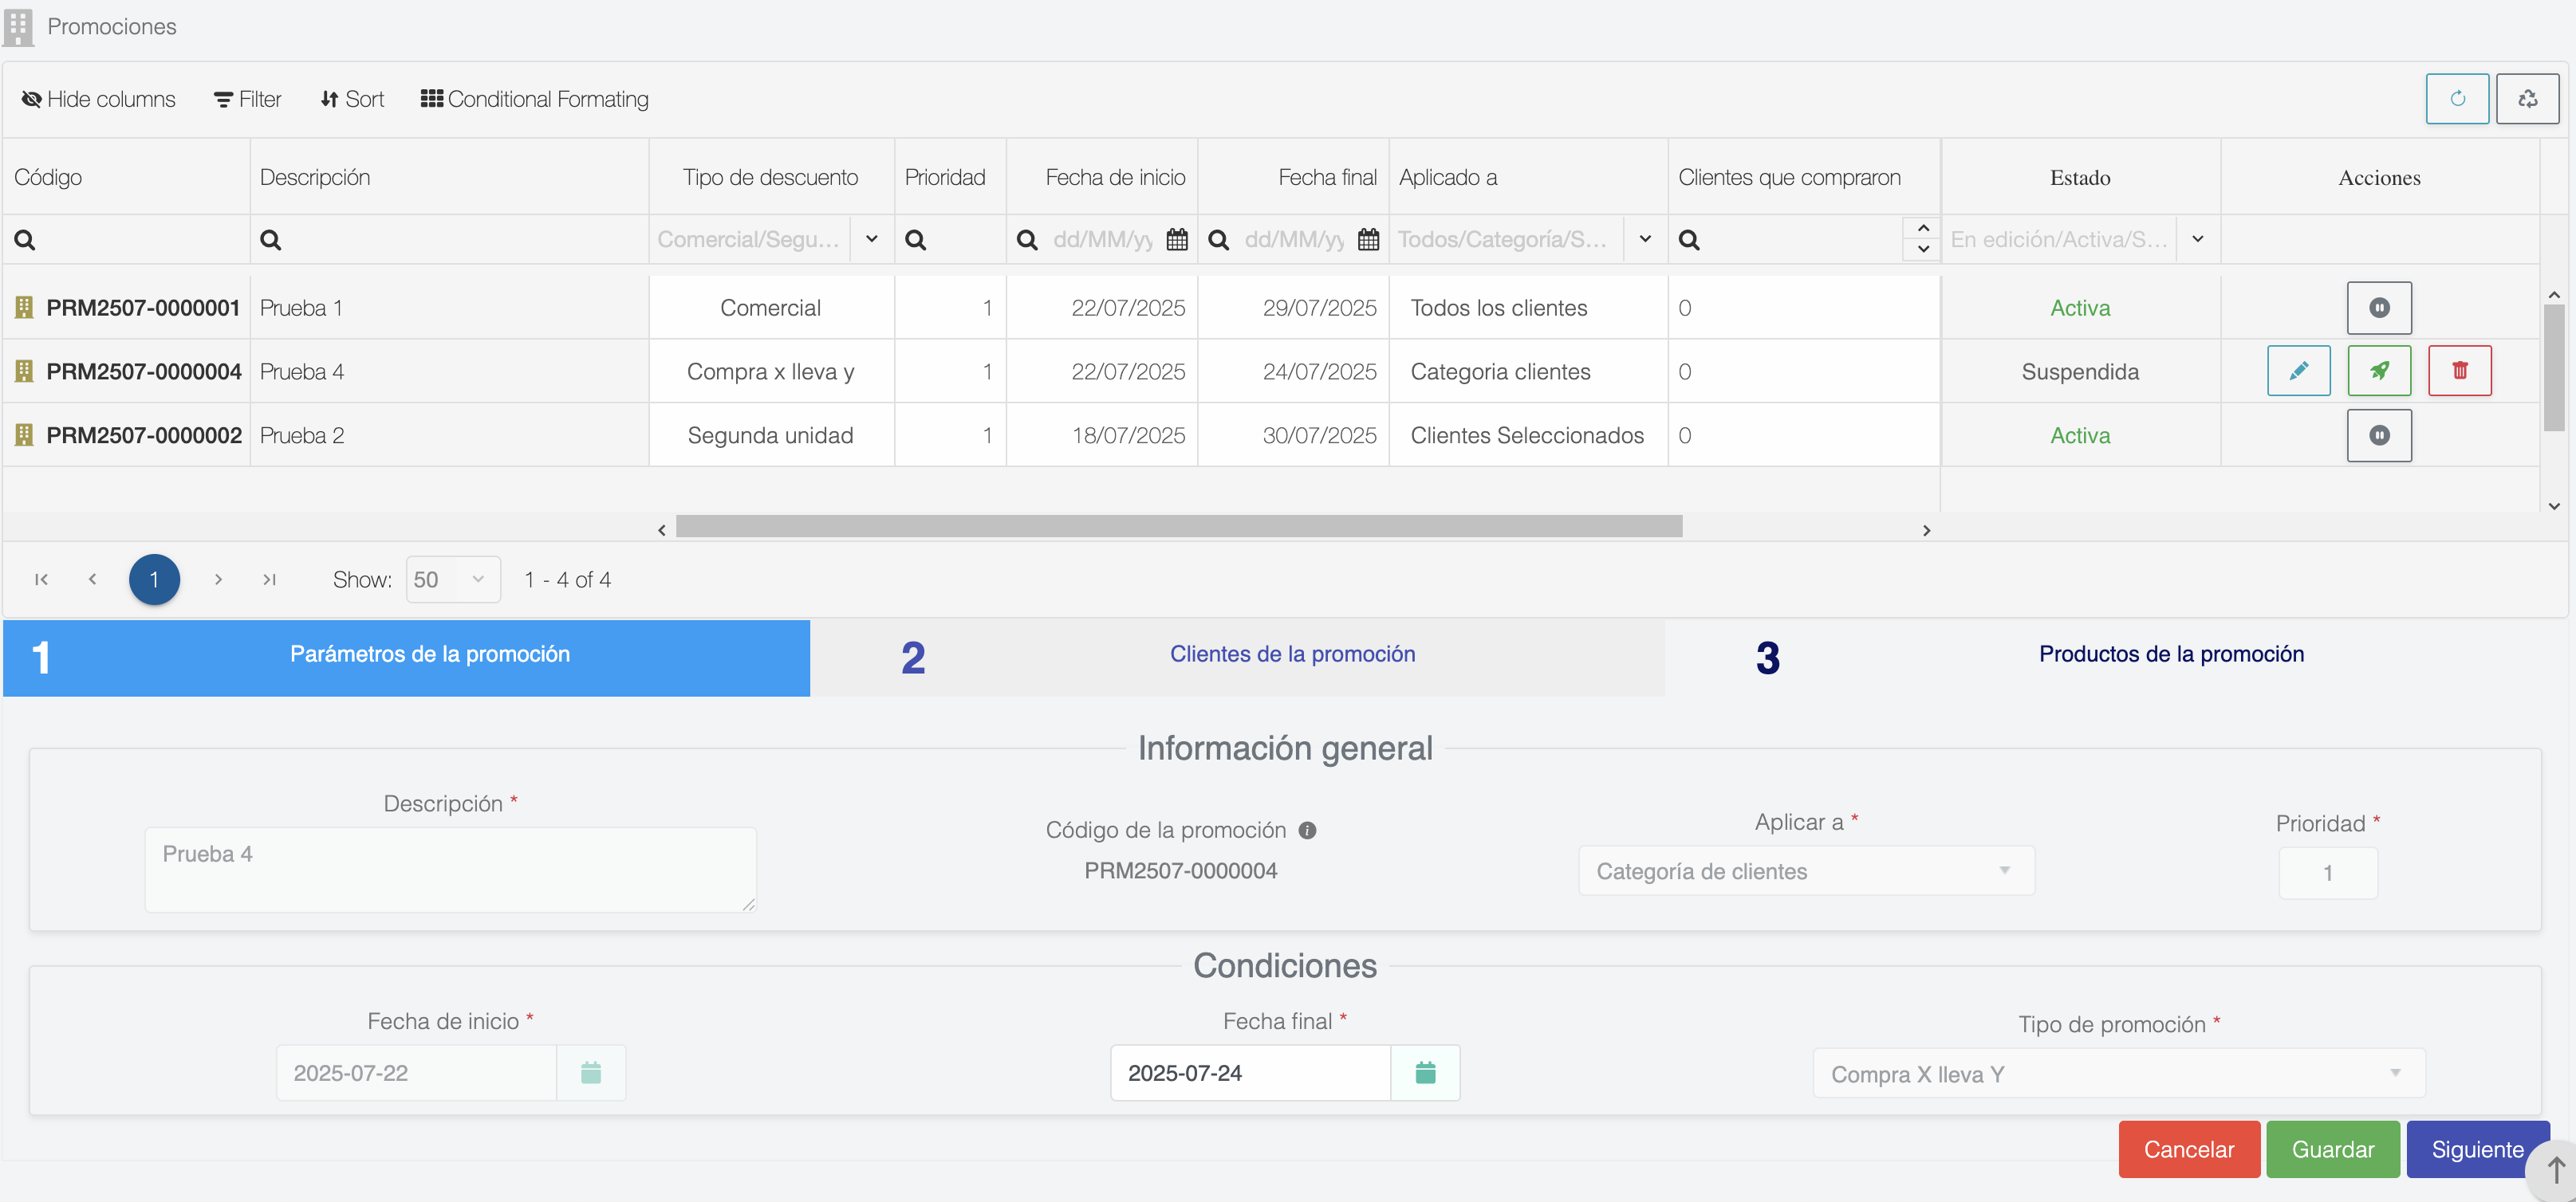The width and height of the screenshot is (2576, 1202).
Task: Select page 1 in pagination
Action: (154, 579)
